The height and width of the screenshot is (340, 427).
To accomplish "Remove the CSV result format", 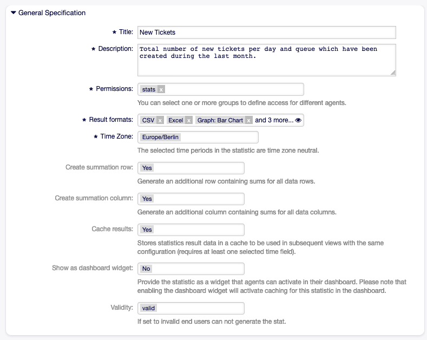I will (x=160, y=120).
